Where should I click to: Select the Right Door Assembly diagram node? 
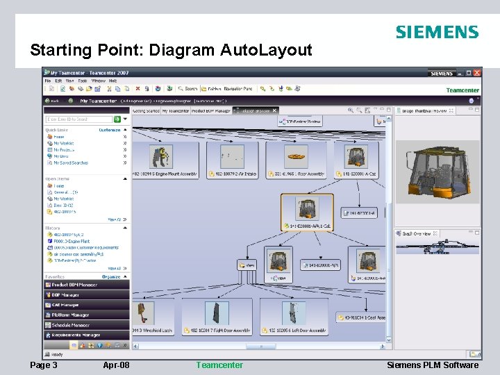click(217, 317)
